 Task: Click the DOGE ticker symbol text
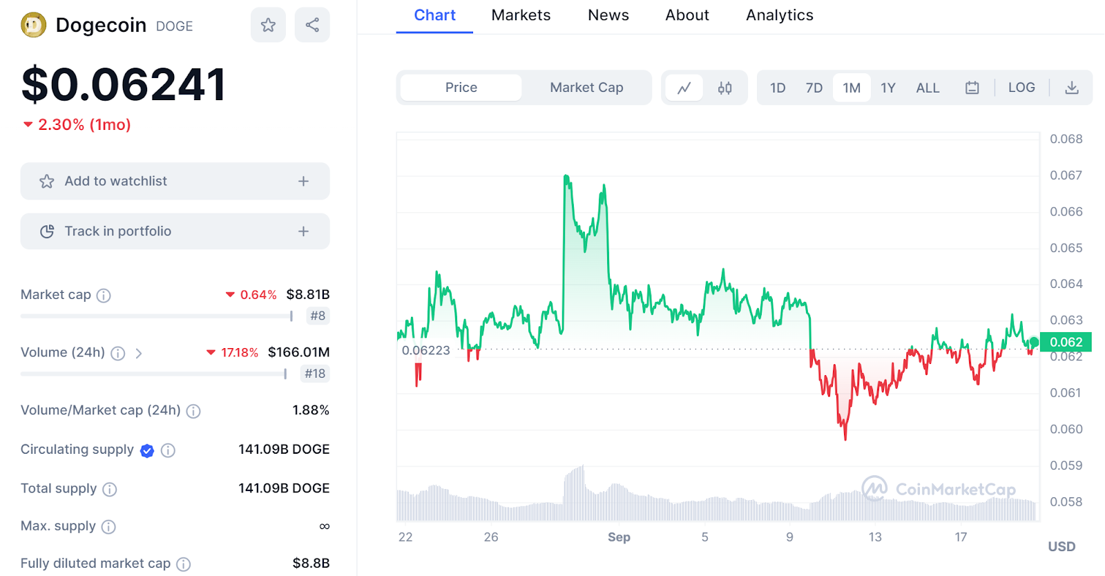(x=174, y=26)
